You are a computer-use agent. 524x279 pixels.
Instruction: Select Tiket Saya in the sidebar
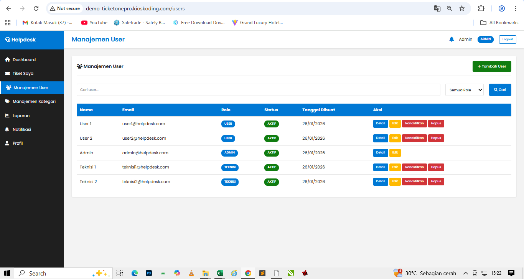(23, 73)
